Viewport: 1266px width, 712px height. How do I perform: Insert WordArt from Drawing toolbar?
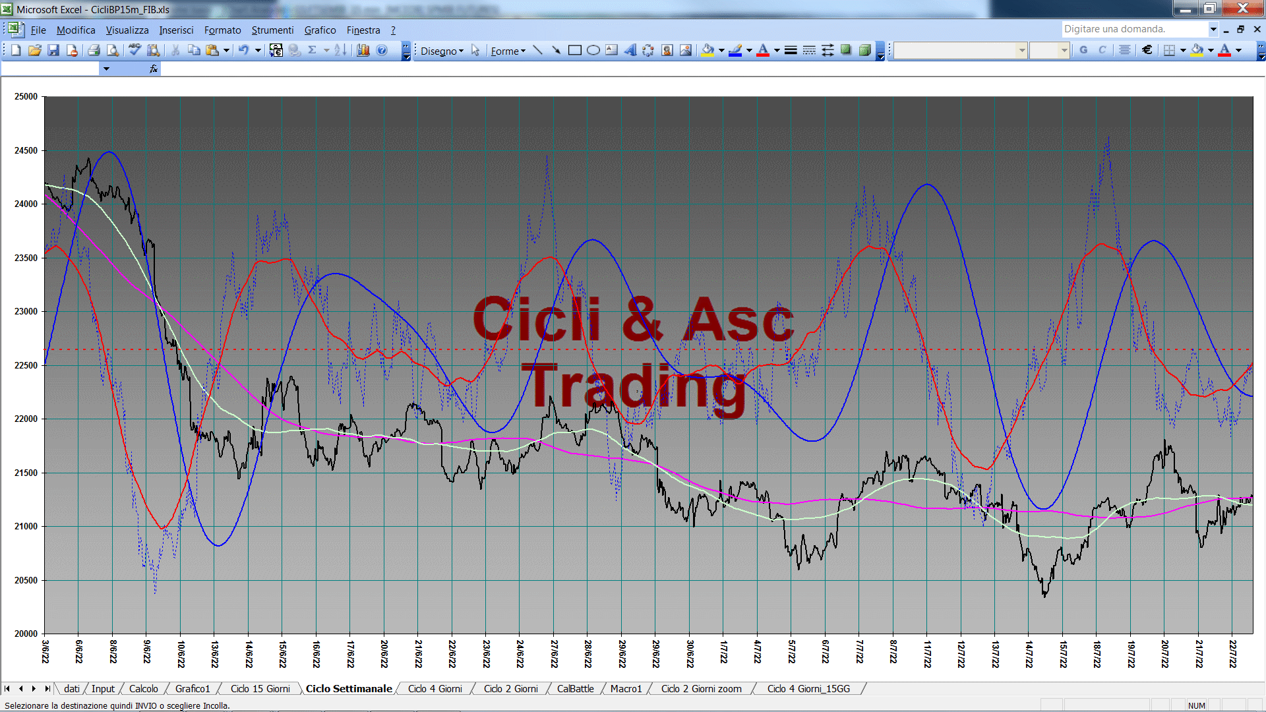click(630, 50)
